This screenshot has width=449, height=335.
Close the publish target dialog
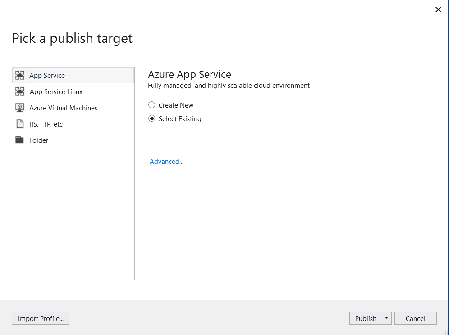click(438, 9)
